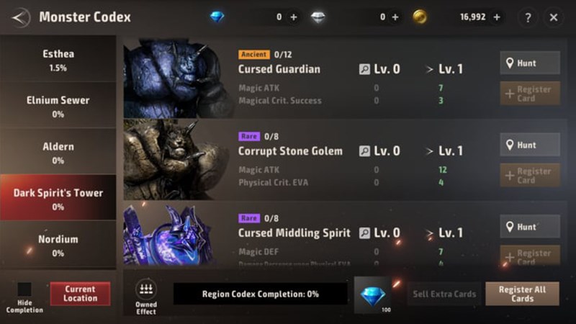
Task: Open help question mark icon
Action: pos(528,17)
